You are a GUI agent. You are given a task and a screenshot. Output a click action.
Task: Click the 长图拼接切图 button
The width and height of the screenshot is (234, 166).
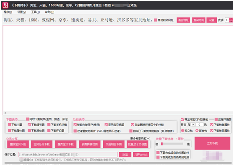[x=90, y=144]
